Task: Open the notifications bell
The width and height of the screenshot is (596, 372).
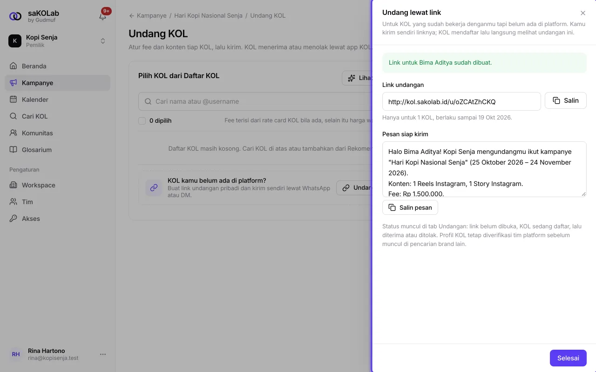Action: (x=103, y=16)
